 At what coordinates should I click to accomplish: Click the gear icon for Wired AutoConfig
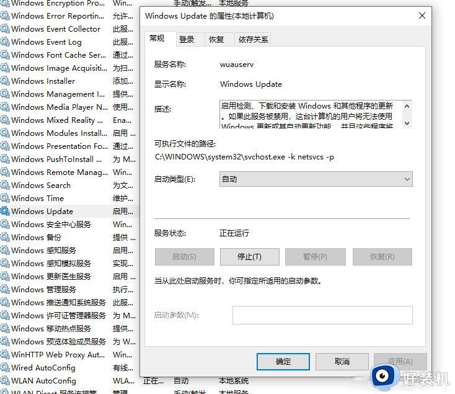pyautogui.click(x=5, y=367)
